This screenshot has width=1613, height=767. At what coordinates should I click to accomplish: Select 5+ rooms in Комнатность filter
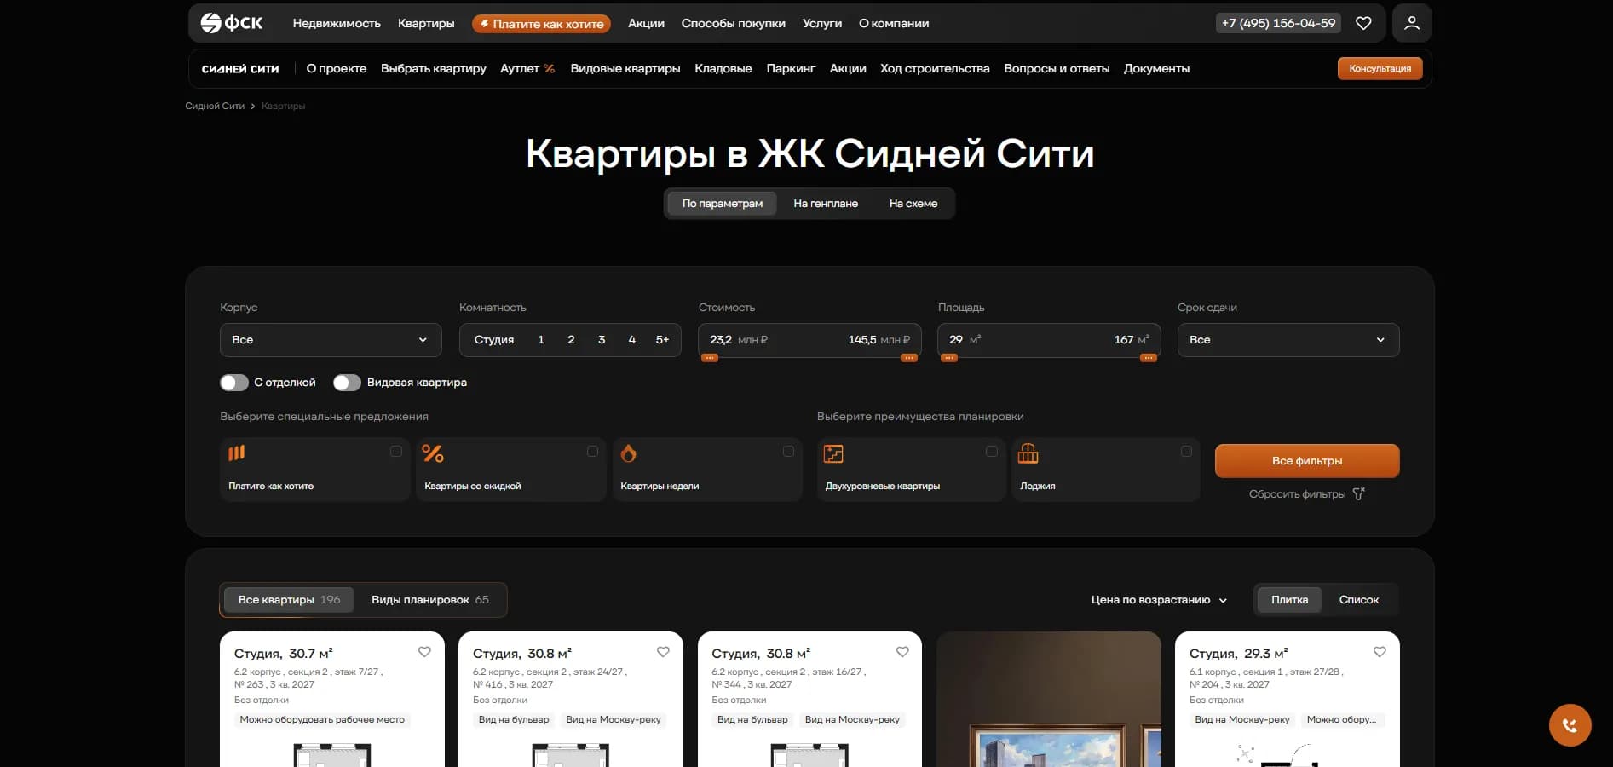[662, 340]
